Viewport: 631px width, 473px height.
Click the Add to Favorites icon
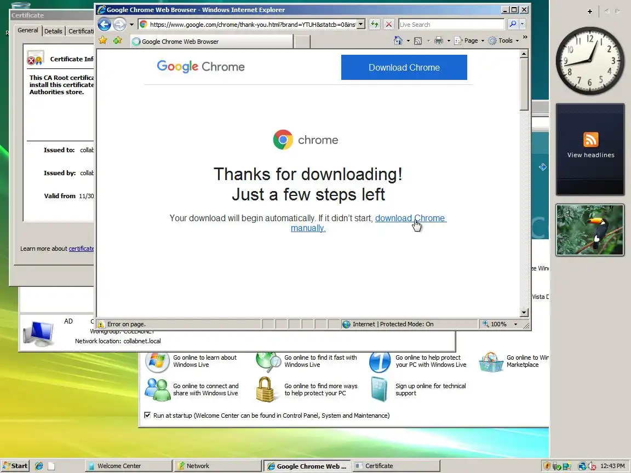[x=118, y=40]
